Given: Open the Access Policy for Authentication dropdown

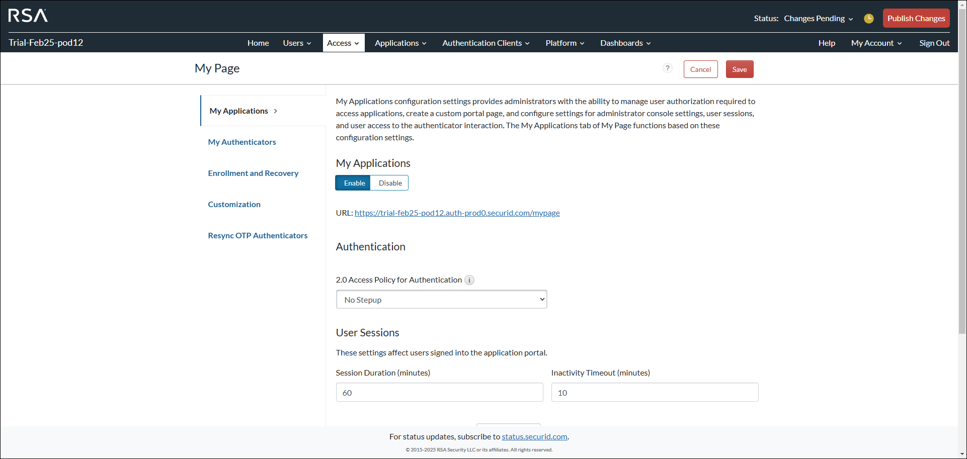Looking at the screenshot, I should point(441,300).
